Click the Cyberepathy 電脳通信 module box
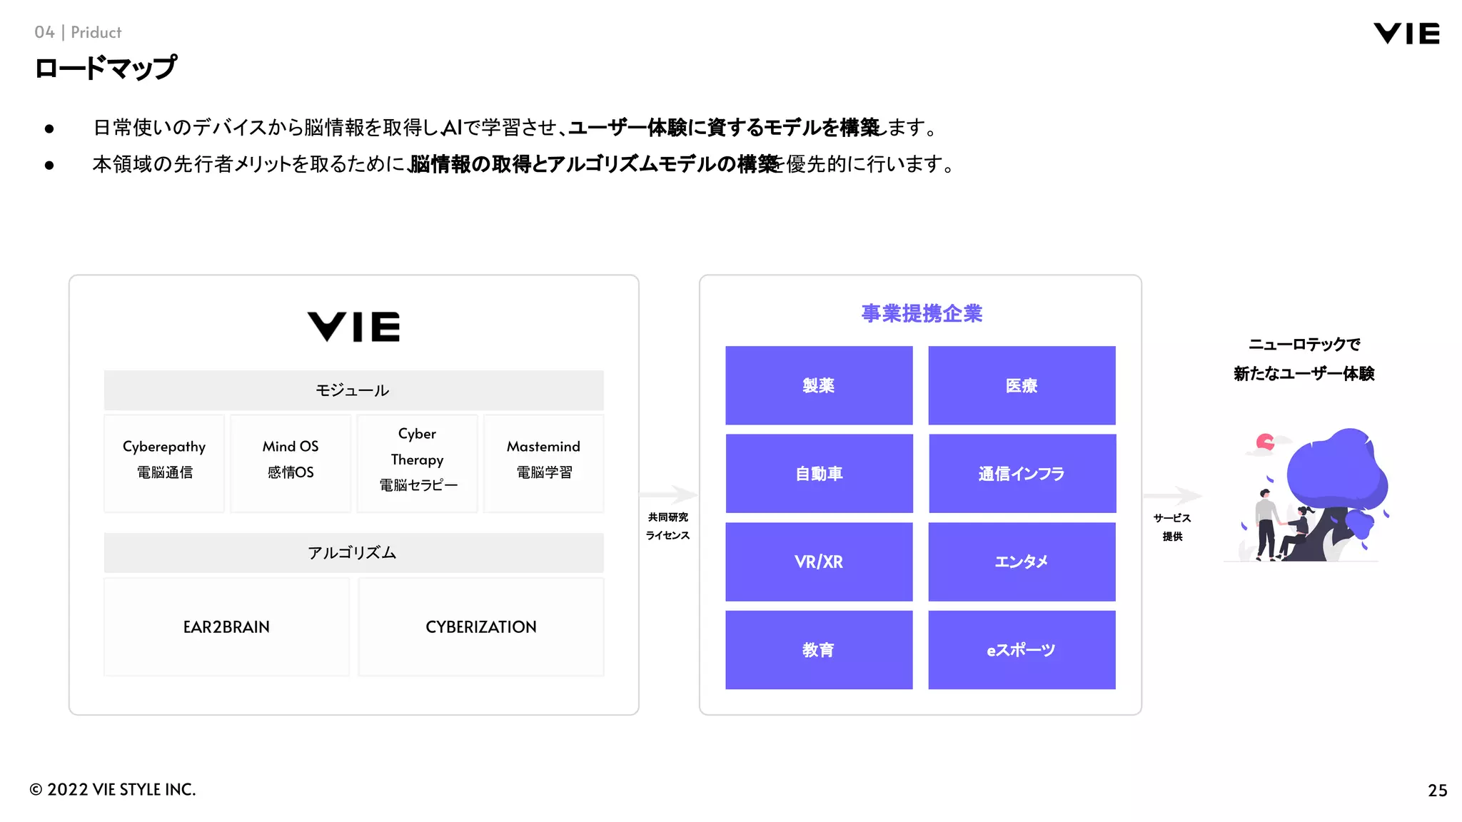The width and height of the screenshot is (1462, 822). pos(164,463)
